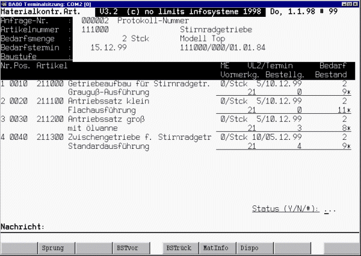Click the BA80 terminal window title icon
Screen dimensions: 361x256
4,3
